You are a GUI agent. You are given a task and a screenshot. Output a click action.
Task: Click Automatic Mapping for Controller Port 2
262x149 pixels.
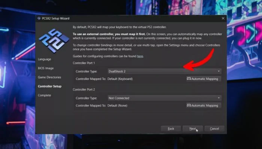pos(204,105)
